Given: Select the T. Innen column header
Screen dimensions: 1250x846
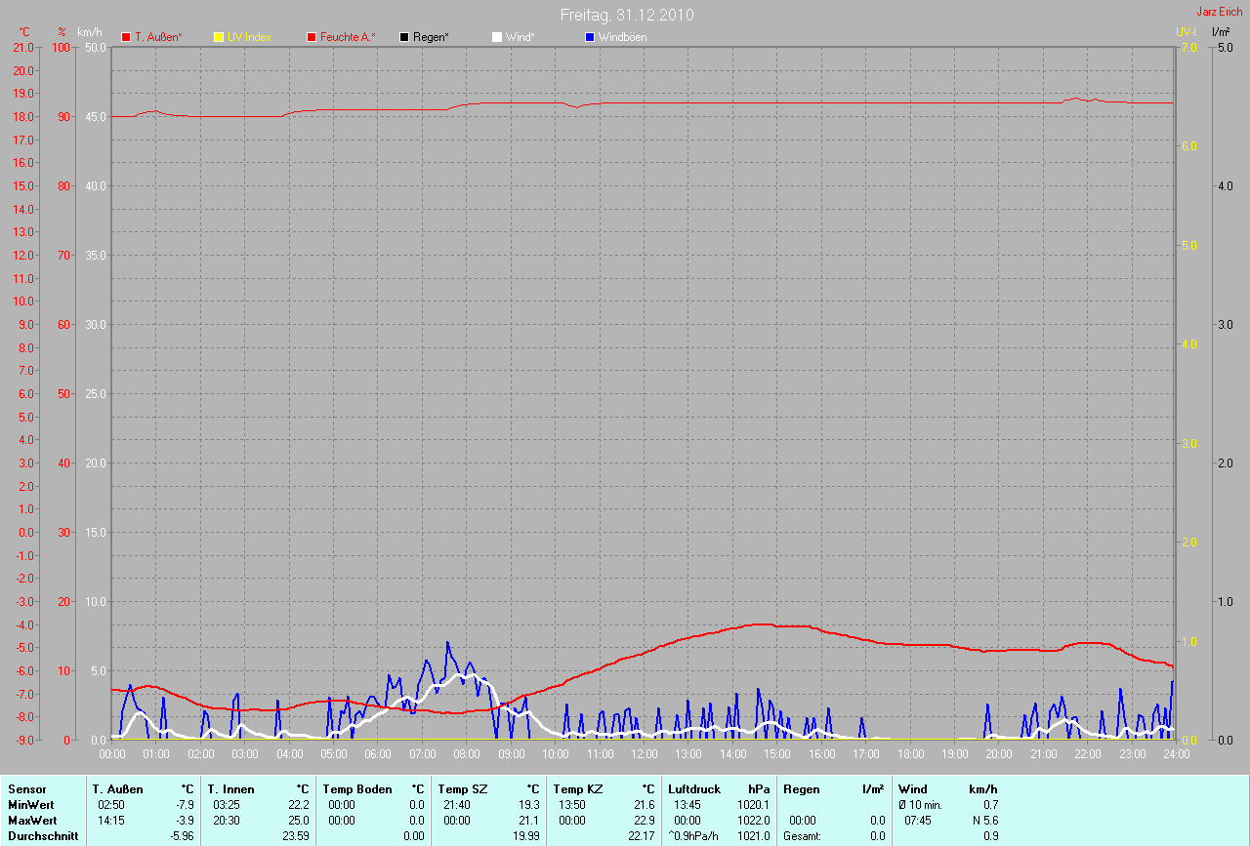Looking at the screenshot, I should click(230, 788).
